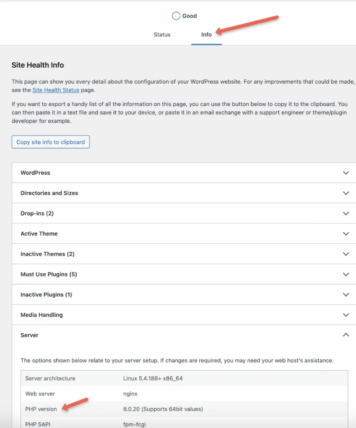Click the PHP SAPI label

click(x=38, y=424)
